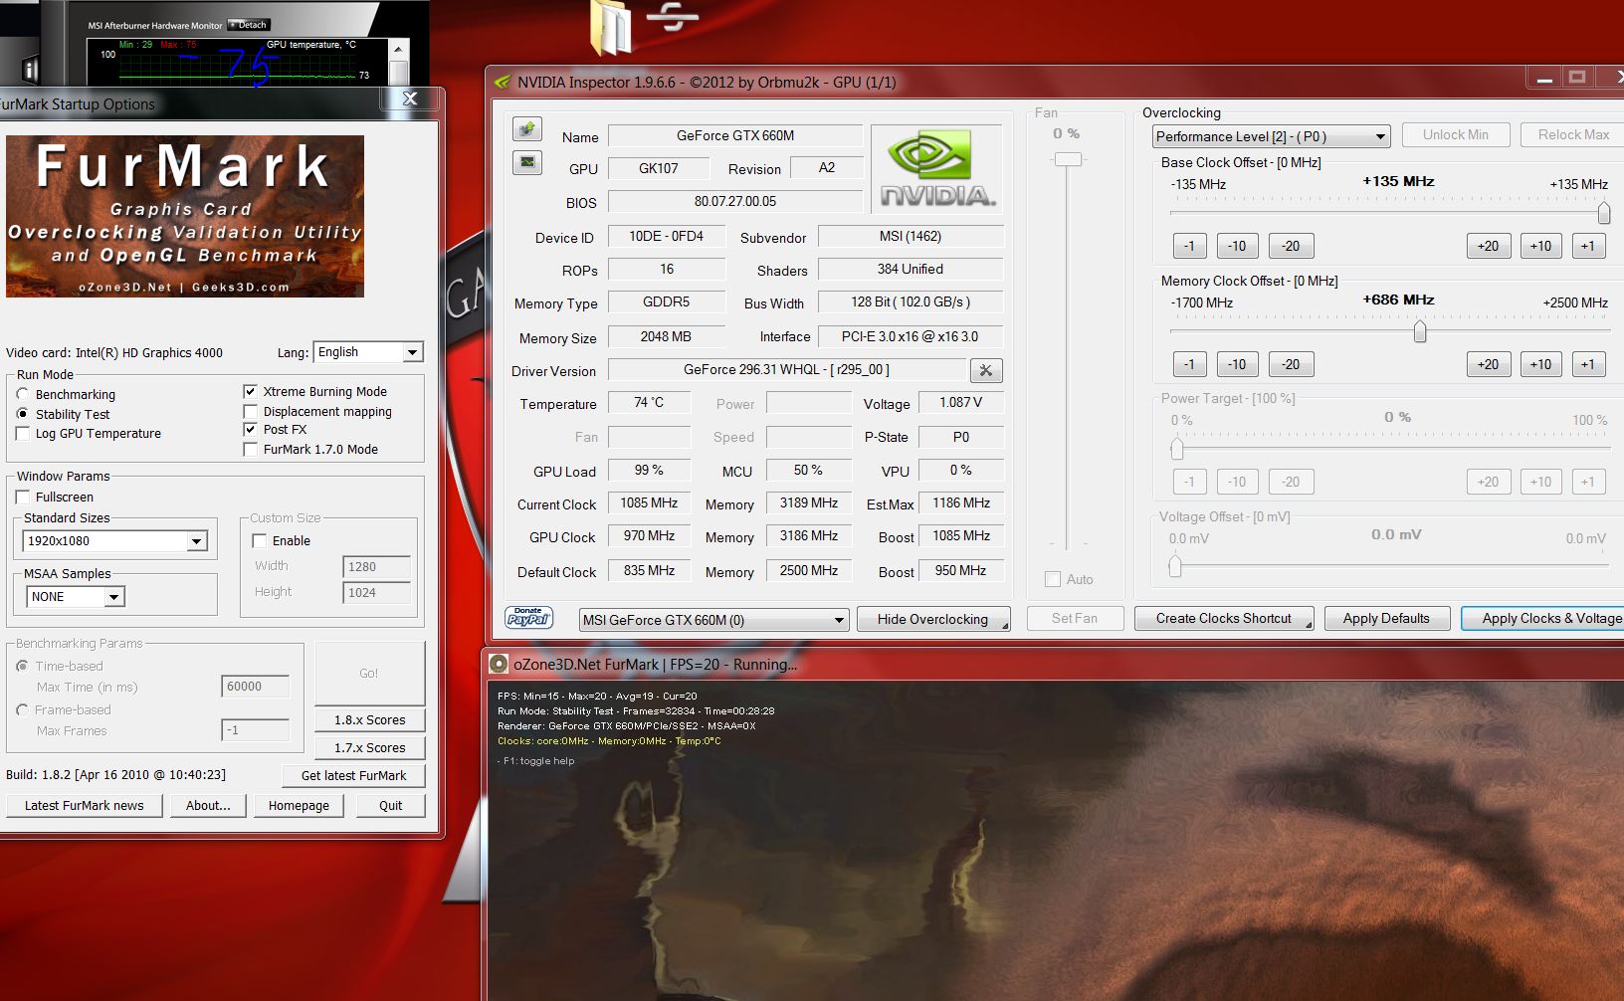Viewport: 1624px width, 1001px height.
Task: Open Performance Level [2] dropdown
Action: 1271,136
